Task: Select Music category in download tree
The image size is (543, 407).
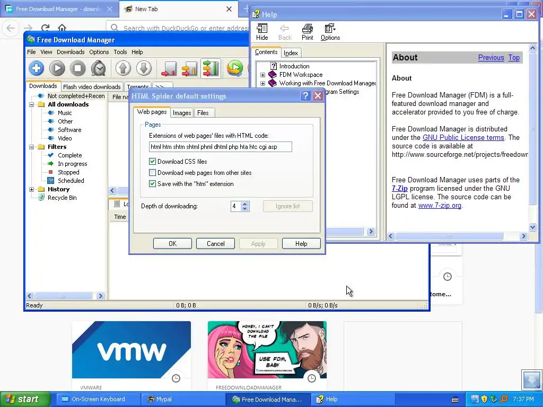Action: [x=64, y=113]
